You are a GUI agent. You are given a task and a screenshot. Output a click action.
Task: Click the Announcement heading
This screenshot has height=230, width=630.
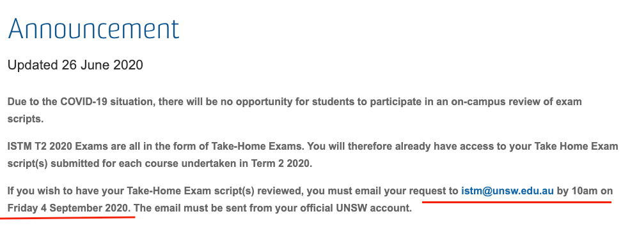pos(93,29)
